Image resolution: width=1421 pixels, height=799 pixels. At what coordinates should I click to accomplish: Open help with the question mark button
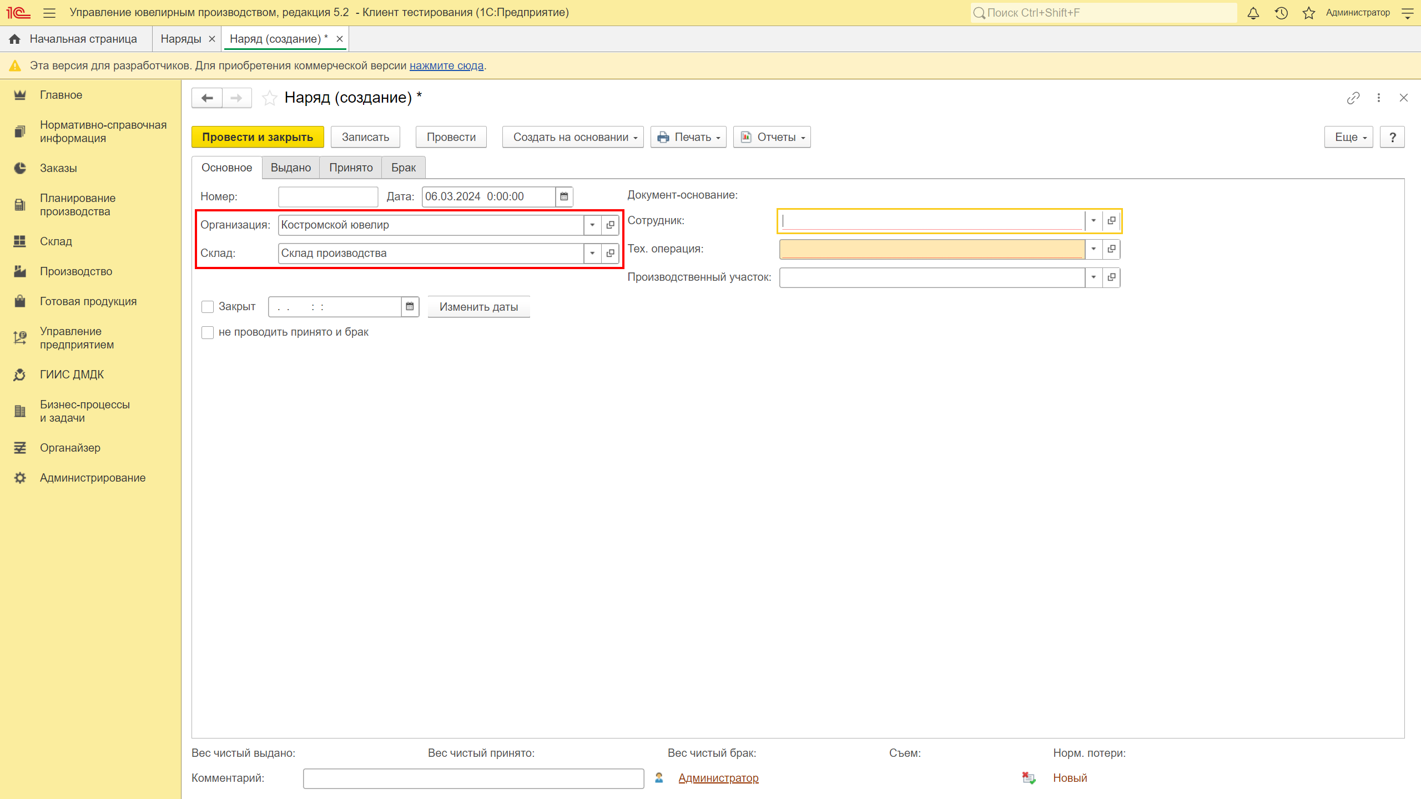coord(1392,137)
